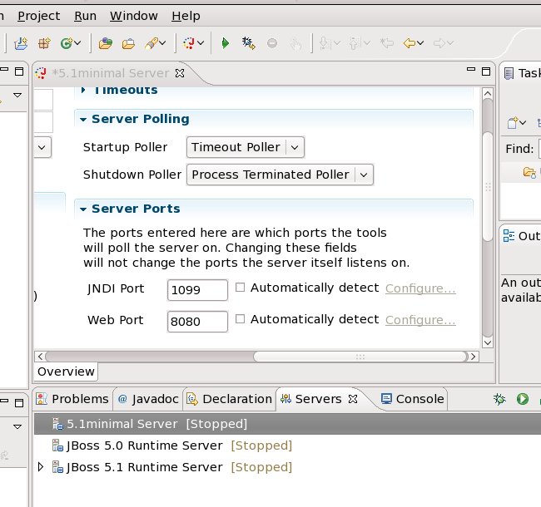Enable Automatically detect for Web Port
Image resolution: width=541 pixels, height=507 pixels.
click(241, 319)
